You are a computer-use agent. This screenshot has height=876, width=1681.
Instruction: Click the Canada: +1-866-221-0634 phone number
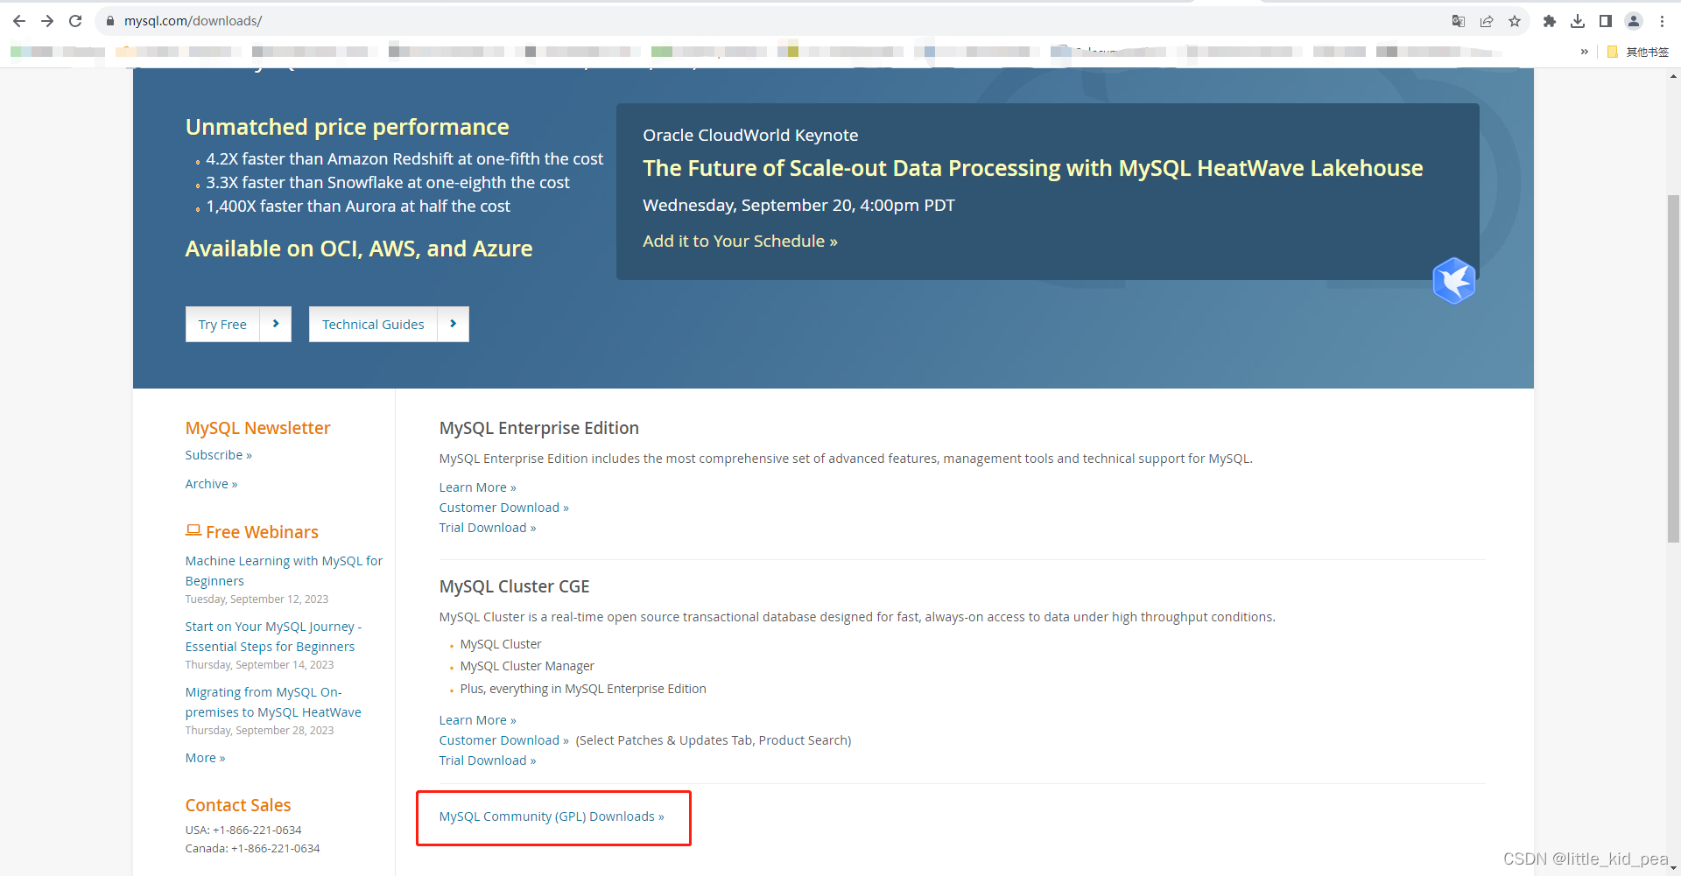coord(252,848)
